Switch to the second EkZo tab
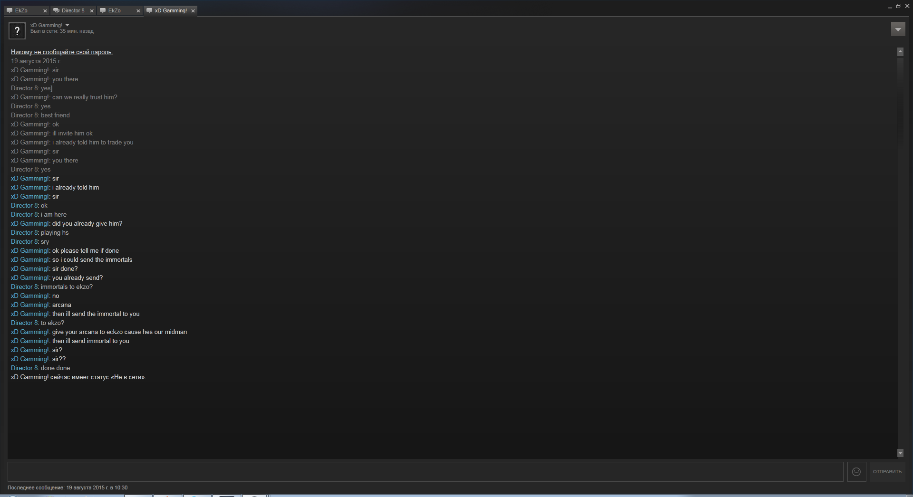This screenshot has height=497, width=913. tap(119, 10)
